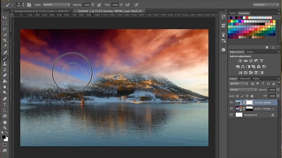
Task: Open the layer Fill dropdown arrow
Action: coord(278,96)
